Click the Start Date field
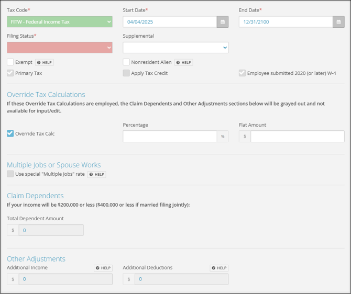This screenshot has height=294, width=351. [x=170, y=22]
